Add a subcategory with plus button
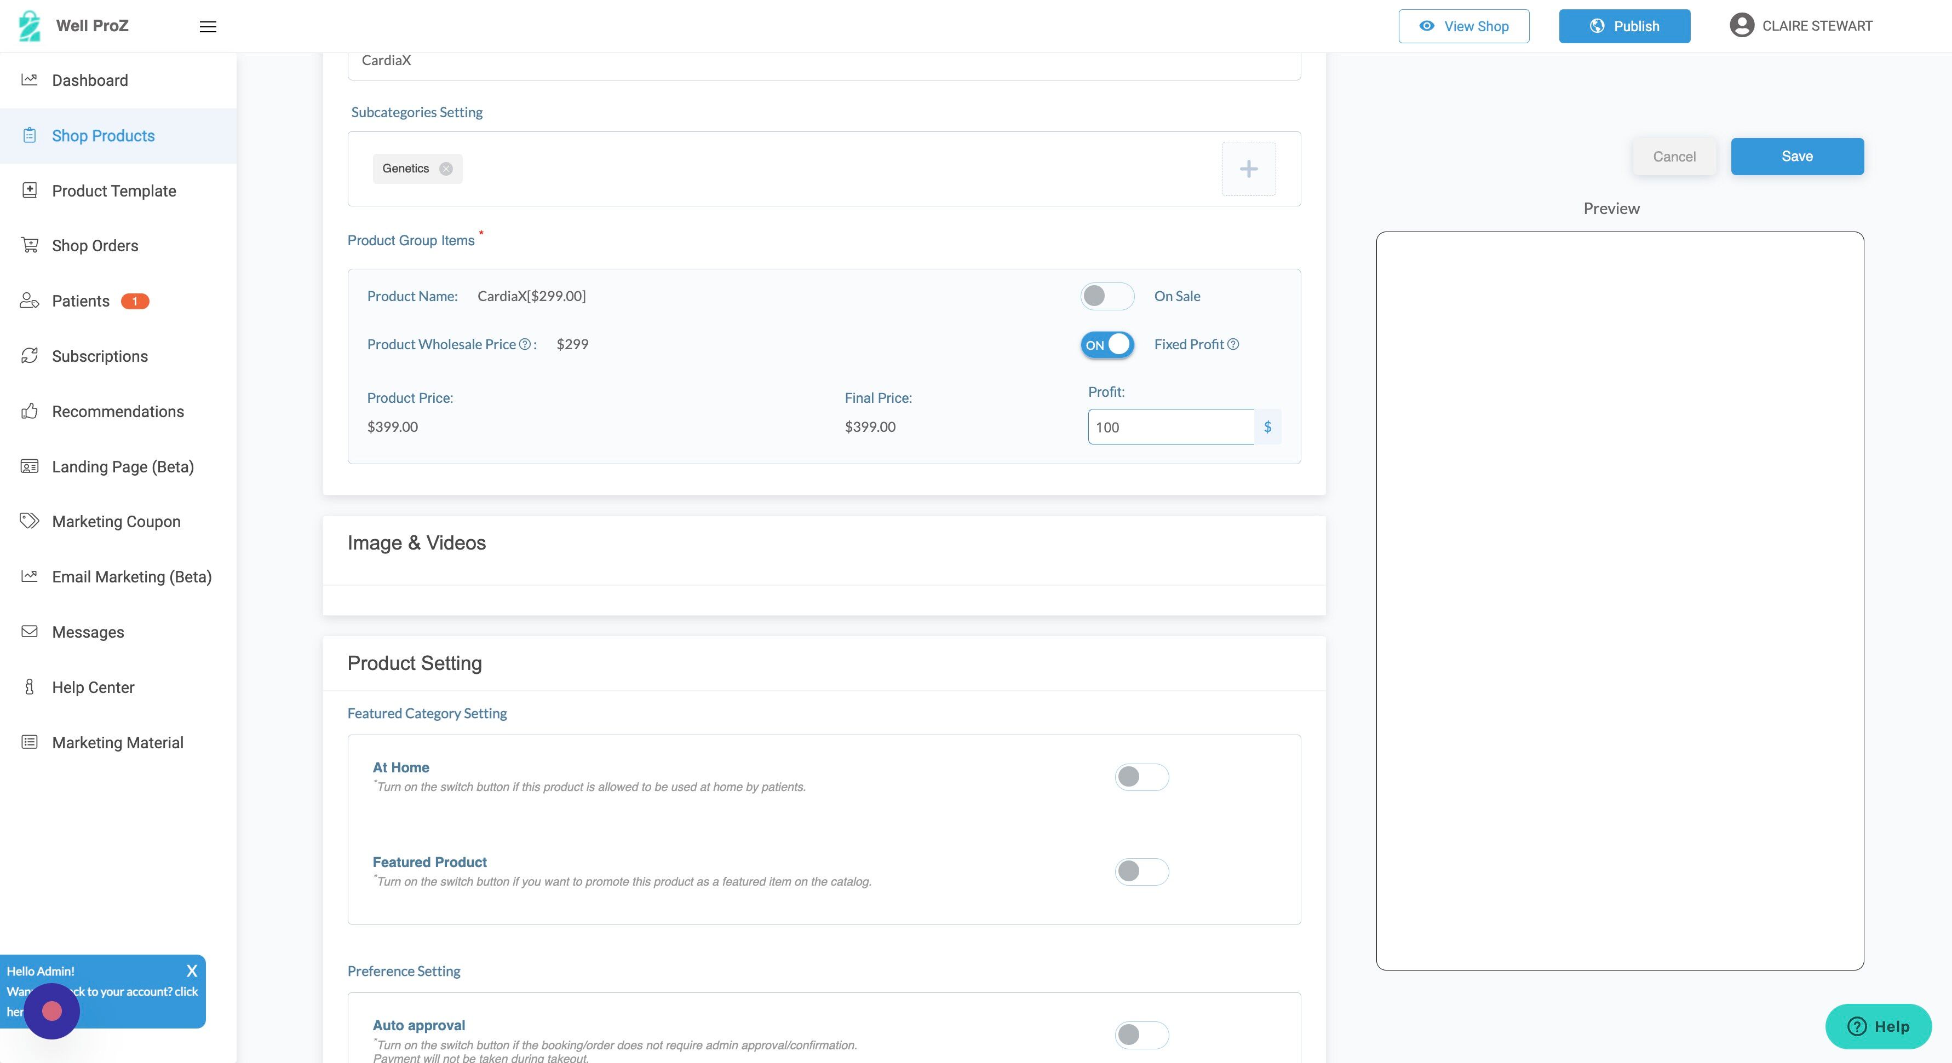The width and height of the screenshot is (1952, 1063). coord(1248,169)
